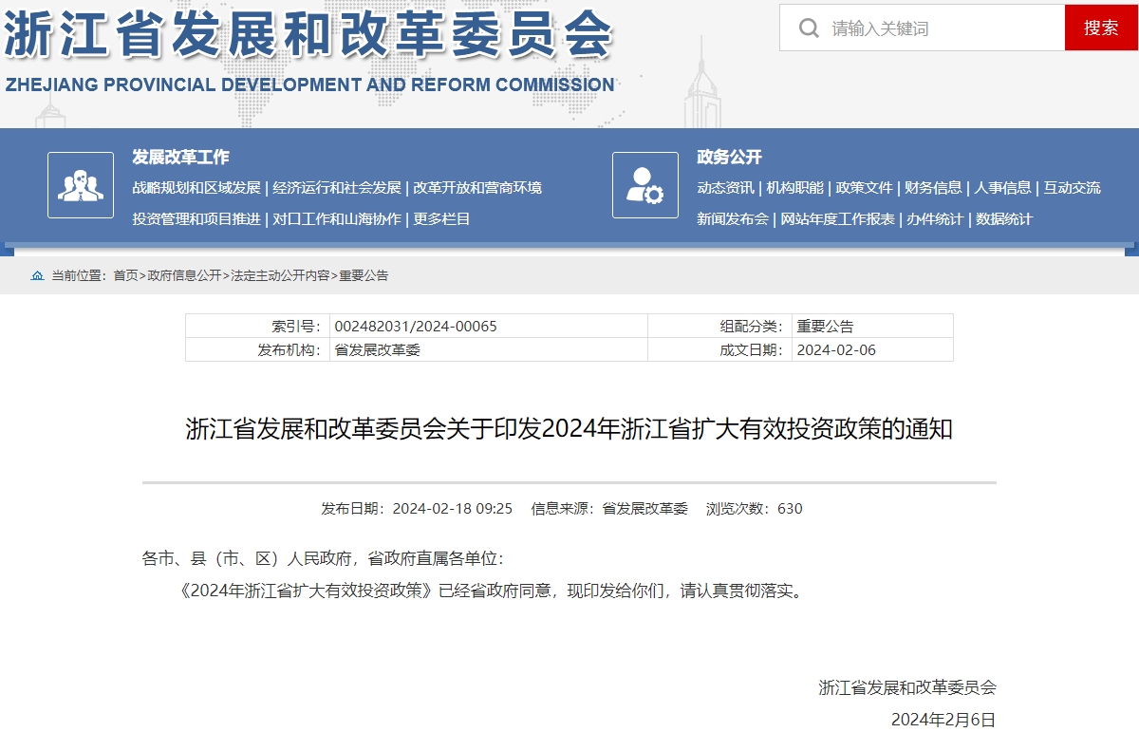The width and height of the screenshot is (1139, 732).
Task: Open the 政策文件 link
Action: pyautogui.click(x=861, y=188)
